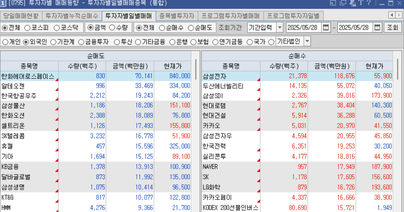Switch to the 투자자별누적순매수 tab
The width and height of the screenshot is (404, 212).
click(72, 16)
